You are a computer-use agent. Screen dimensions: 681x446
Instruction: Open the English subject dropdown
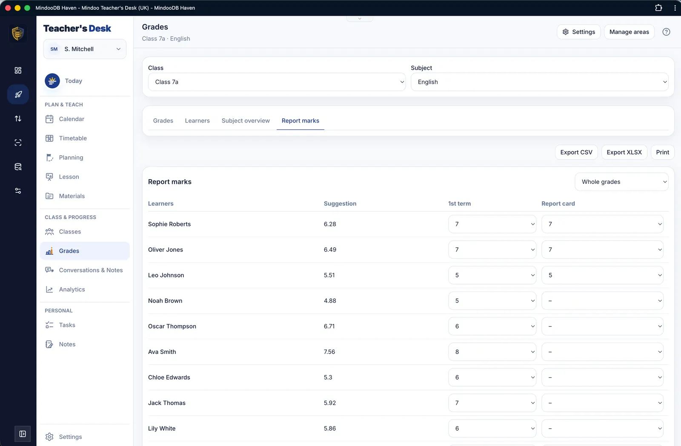539,82
